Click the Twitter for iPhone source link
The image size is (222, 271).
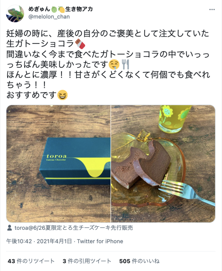pyautogui.click(x=100, y=241)
